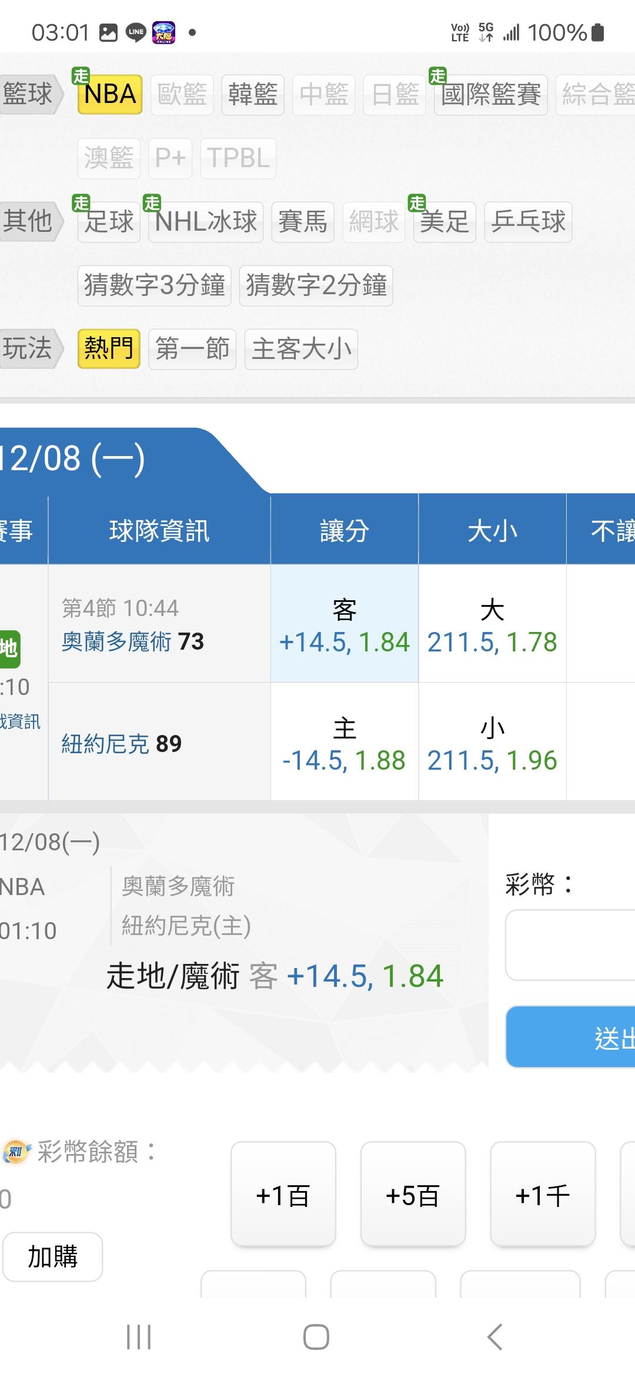This screenshot has width=635, height=1377.
Task: Toggle the 主客大小 play type filter
Action: (x=301, y=349)
